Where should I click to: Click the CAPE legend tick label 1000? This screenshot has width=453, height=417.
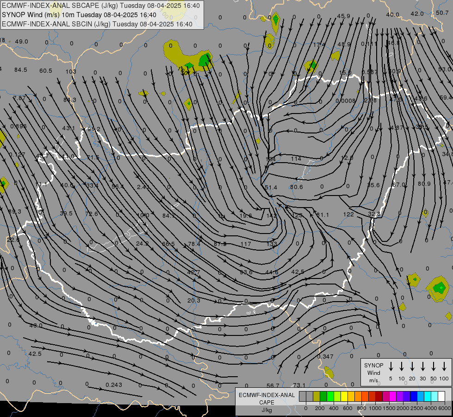coord(375,408)
